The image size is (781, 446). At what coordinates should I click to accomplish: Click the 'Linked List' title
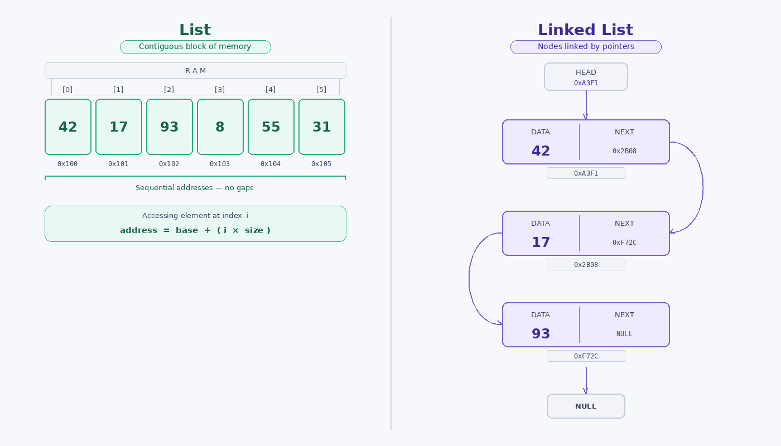point(585,30)
